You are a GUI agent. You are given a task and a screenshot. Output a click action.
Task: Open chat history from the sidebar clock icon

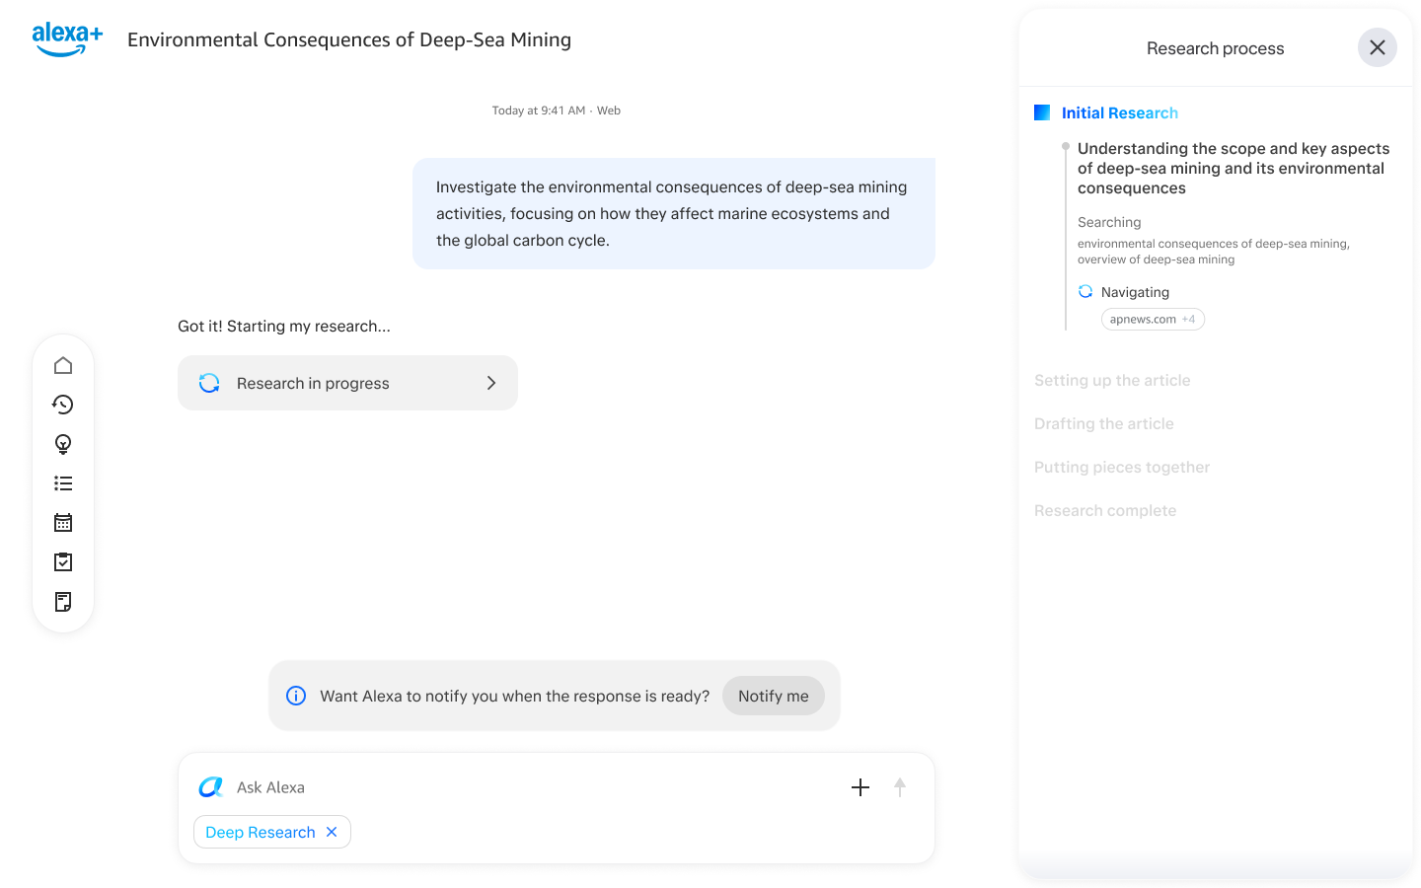[63, 405]
